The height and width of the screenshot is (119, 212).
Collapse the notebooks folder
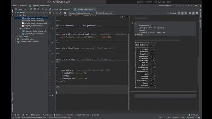[18, 28]
